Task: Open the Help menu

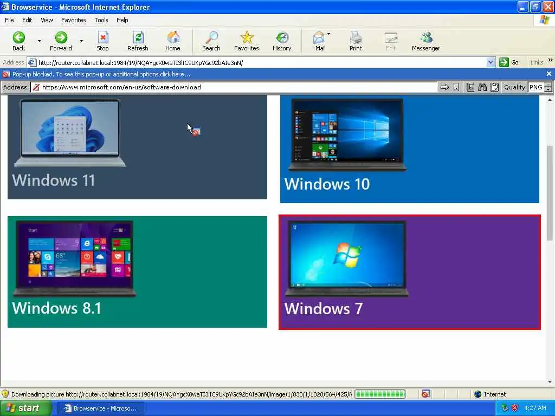Action: point(122,20)
